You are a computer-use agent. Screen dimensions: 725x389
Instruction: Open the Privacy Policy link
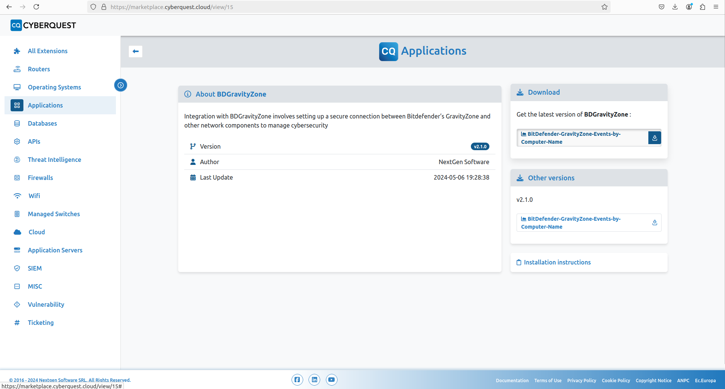pyautogui.click(x=582, y=380)
